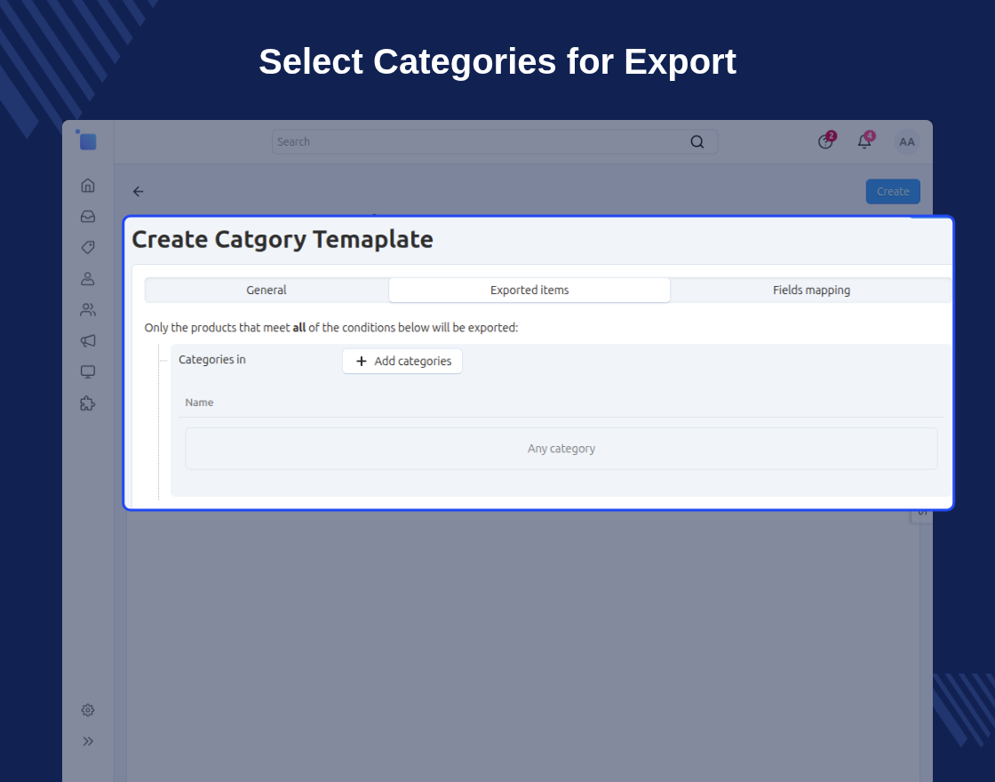Screen dimensions: 995x782
Task: Open the single user icon in sidebar
Action: [x=88, y=279]
